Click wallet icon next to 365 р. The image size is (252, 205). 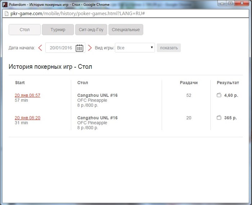pos(219,118)
